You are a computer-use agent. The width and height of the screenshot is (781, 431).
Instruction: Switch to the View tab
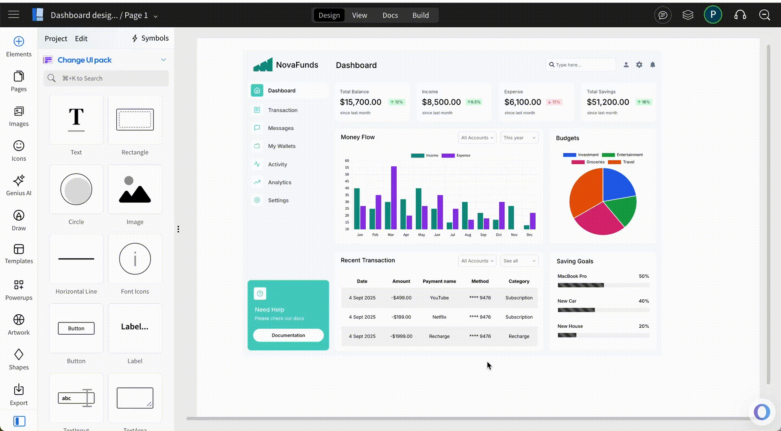(359, 15)
